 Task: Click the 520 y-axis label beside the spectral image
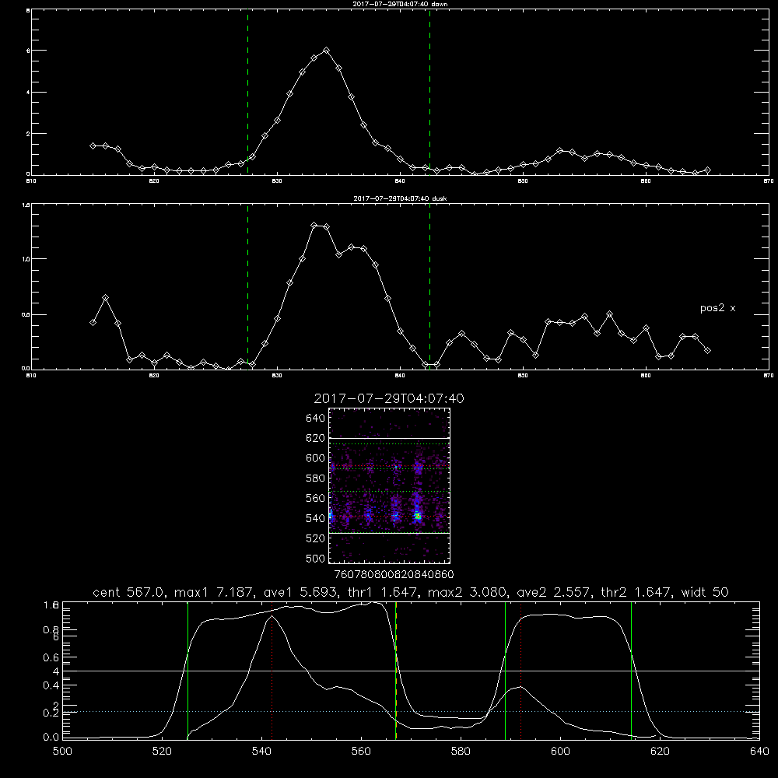315,538
